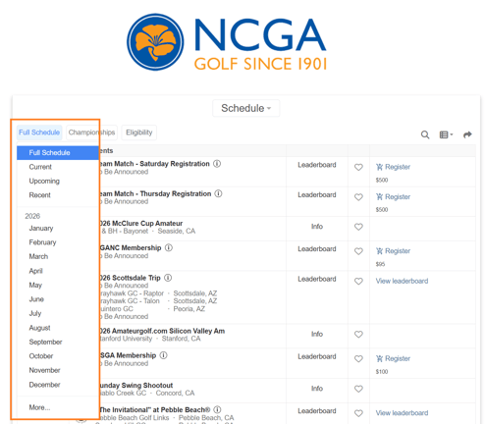This screenshot has width=485, height=424.
Task: Open Leaderboard for GANC Membership row
Action: (x=317, y=249)
